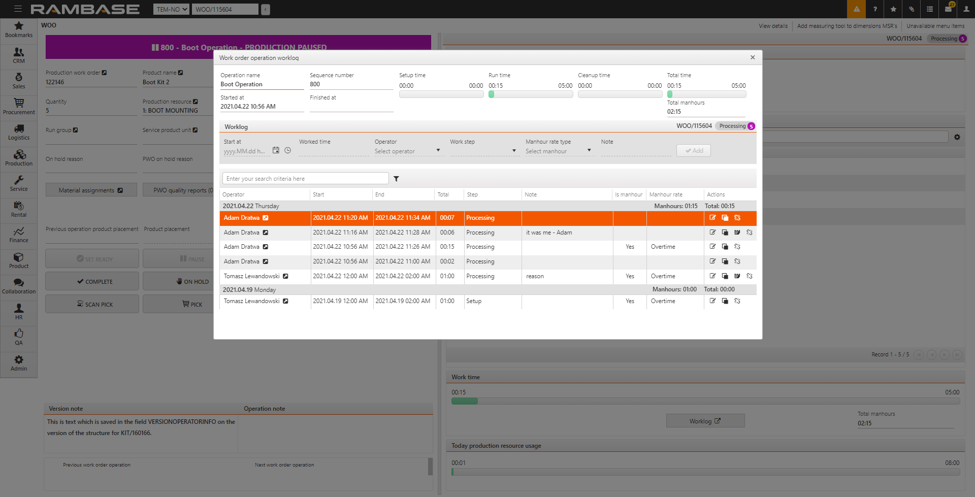Open the Start at calendar picker
Image resolution: width=975 pixels, height=497 pixels.
tap(276, 150)
